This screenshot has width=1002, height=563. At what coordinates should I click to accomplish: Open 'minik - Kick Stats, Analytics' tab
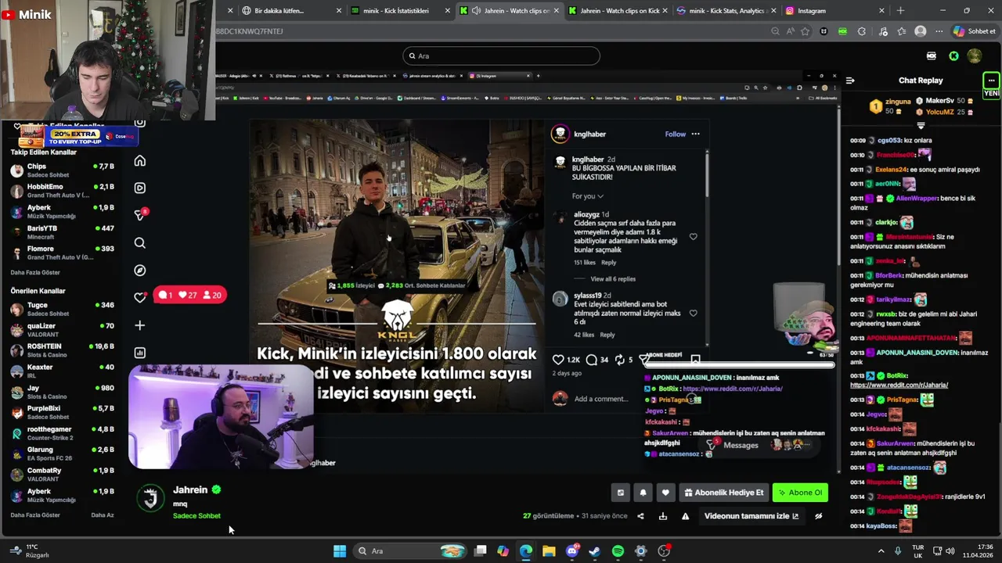(x=726, y=11)
